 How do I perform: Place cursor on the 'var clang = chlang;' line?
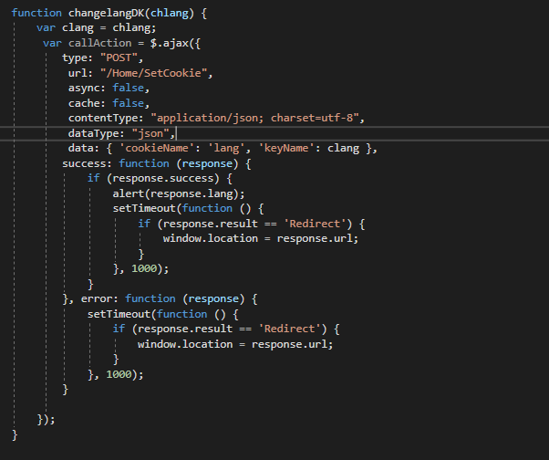pyautogui.click(x=97, y=28)
